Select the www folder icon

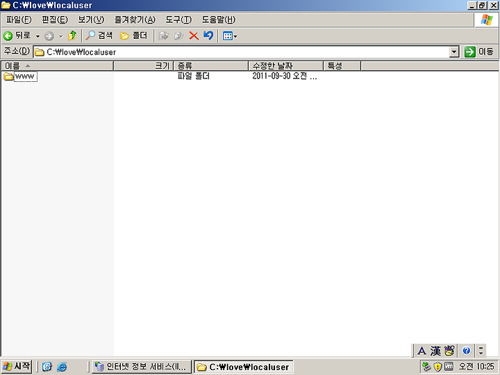tap(8, 76)
